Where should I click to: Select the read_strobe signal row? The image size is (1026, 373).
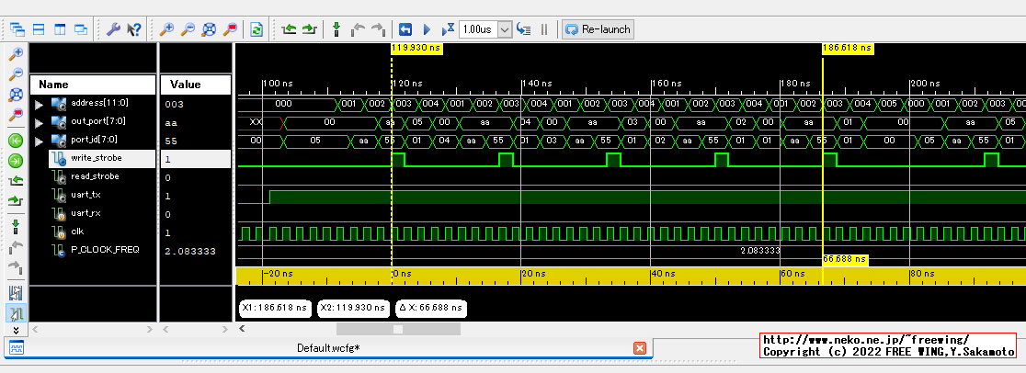[95, 176]
